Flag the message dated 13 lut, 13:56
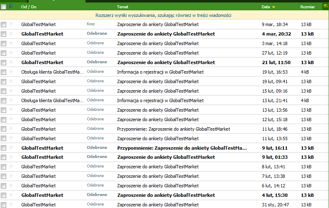329x208 pixels. (11, 110)
